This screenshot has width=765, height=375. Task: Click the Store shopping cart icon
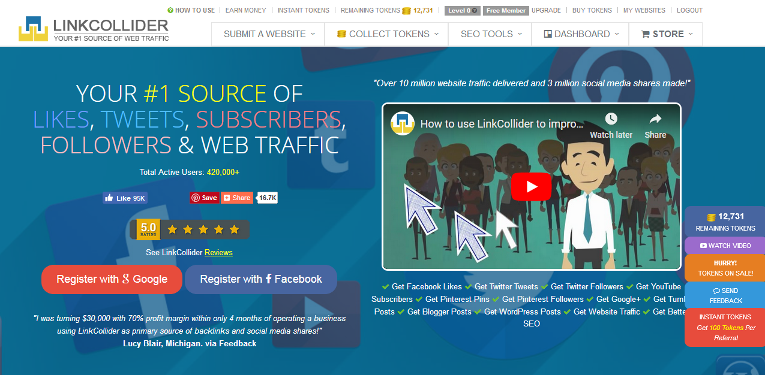point(646,34)
